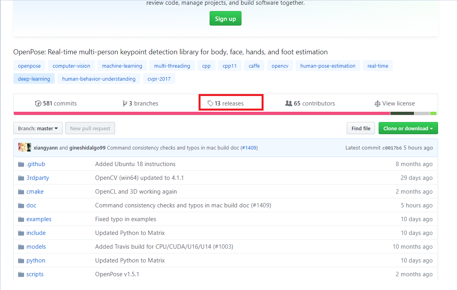Click the scripts folder icon

click(21, 274)
